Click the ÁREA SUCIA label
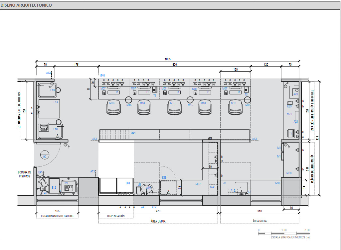Screen dimensions: 341x250 coord(259,221)
